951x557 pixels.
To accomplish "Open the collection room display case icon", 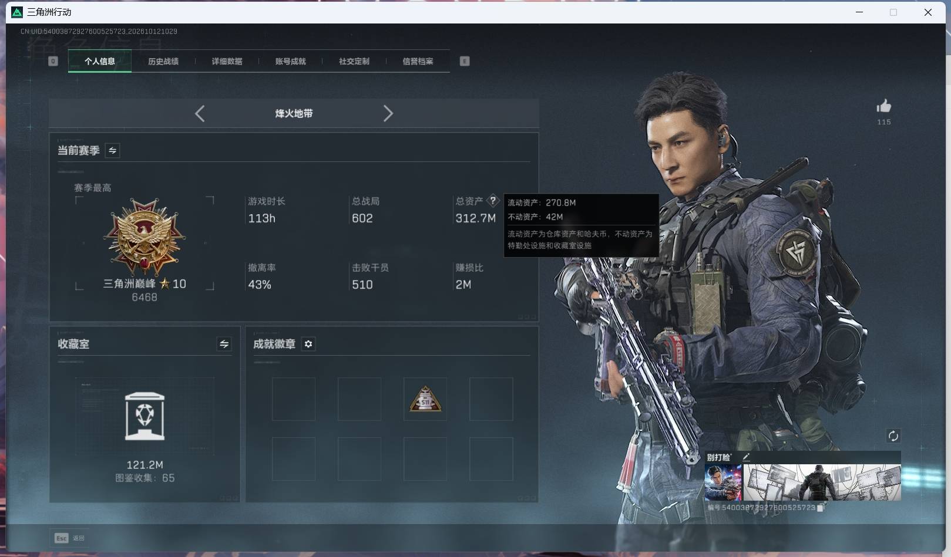I will (145, 416).
